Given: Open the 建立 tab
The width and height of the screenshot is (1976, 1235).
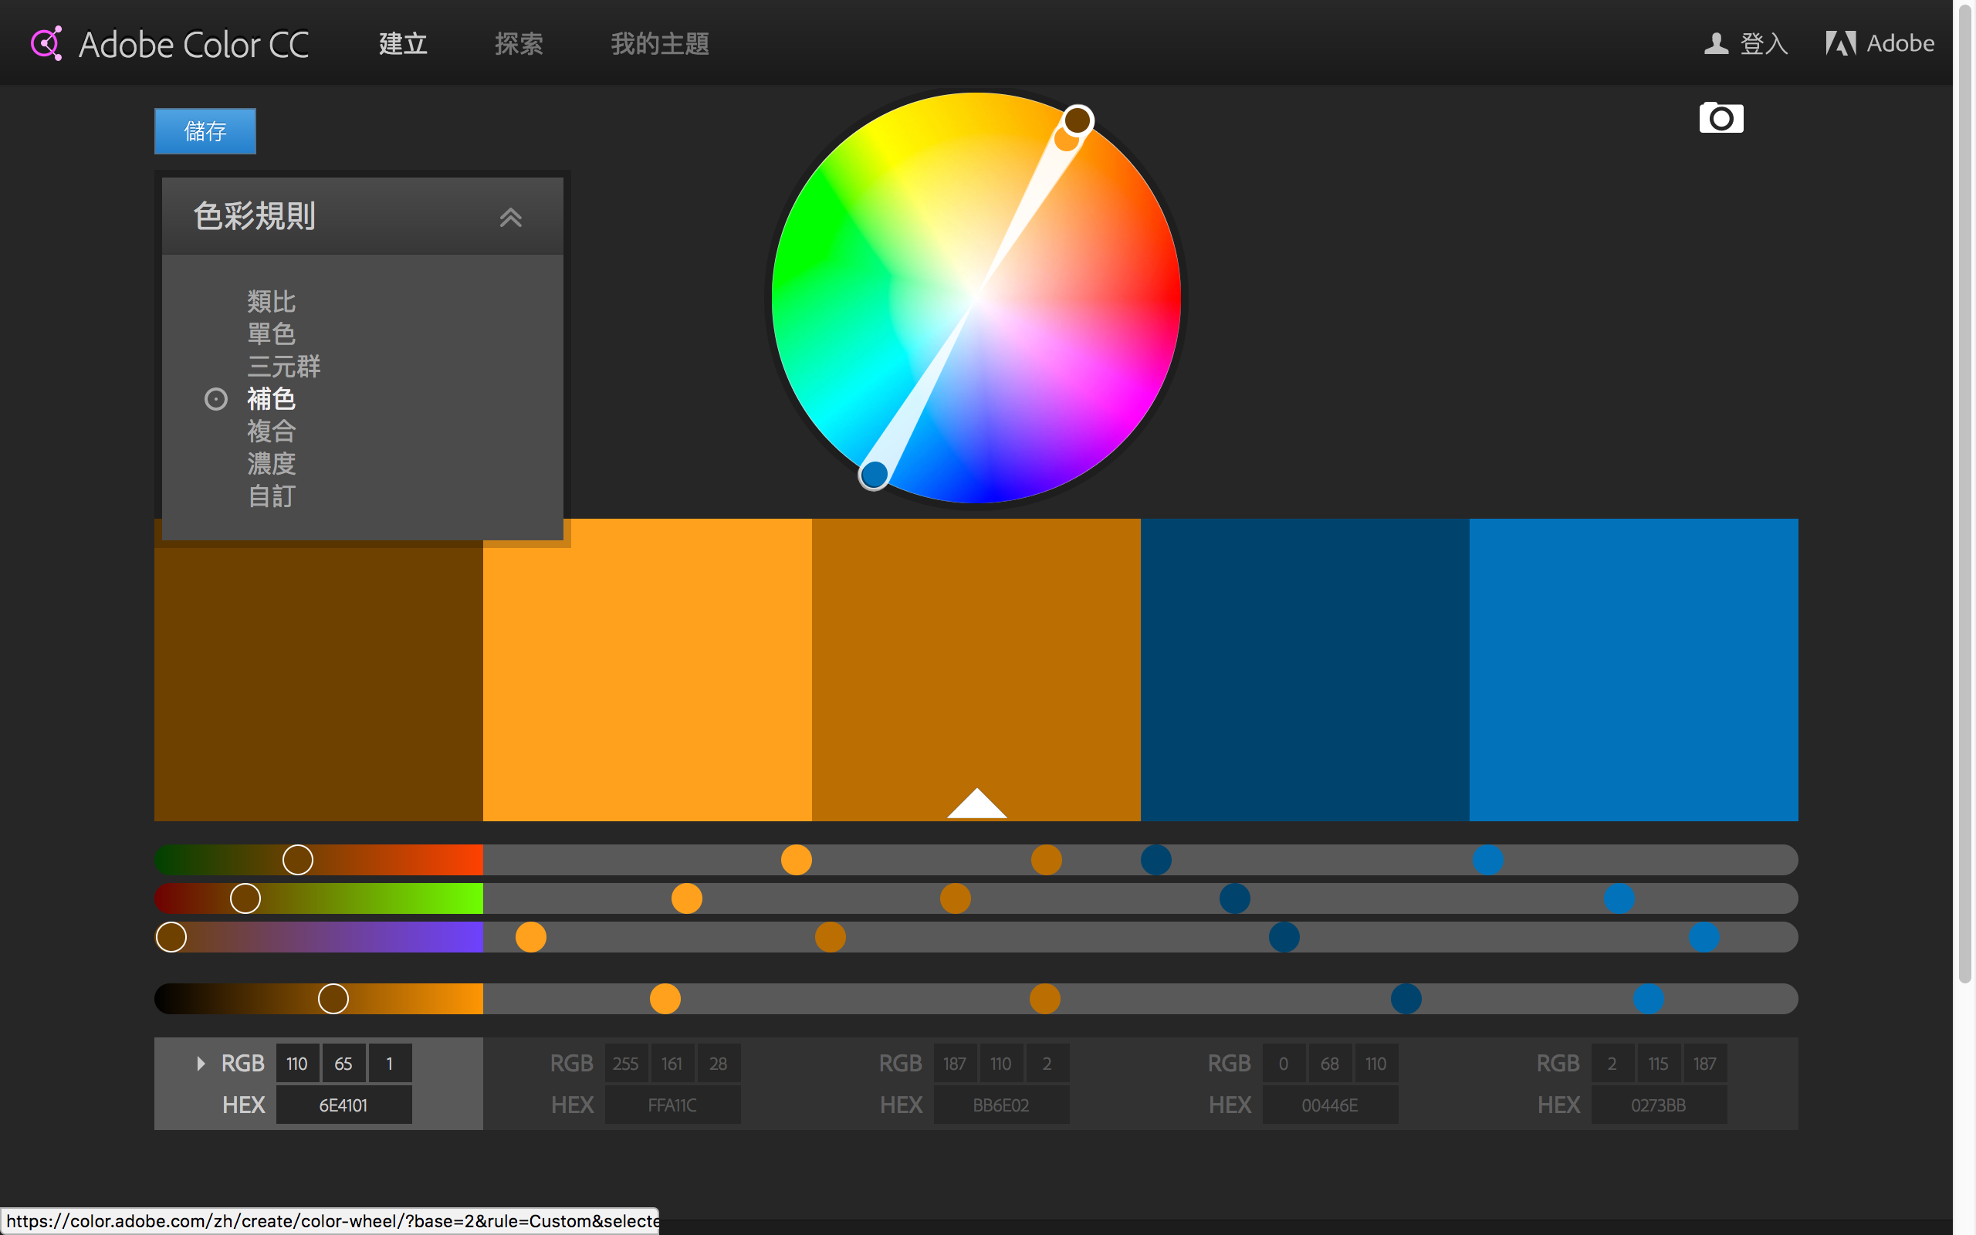Looking at the screenshot, I should pyautogui.click(x=404, y=43).
